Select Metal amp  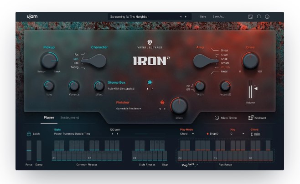pyautogui.click(x=224, y=72)
